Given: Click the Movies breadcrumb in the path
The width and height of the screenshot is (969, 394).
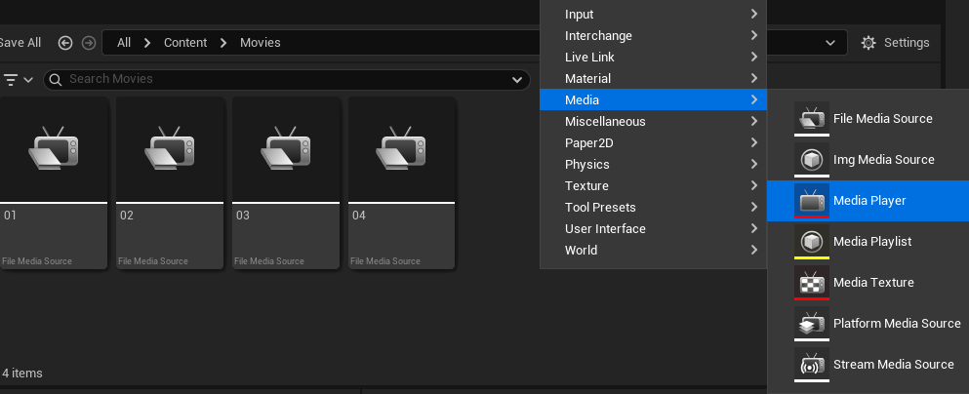Looking at the screenshot, I should tap(261, 43).
